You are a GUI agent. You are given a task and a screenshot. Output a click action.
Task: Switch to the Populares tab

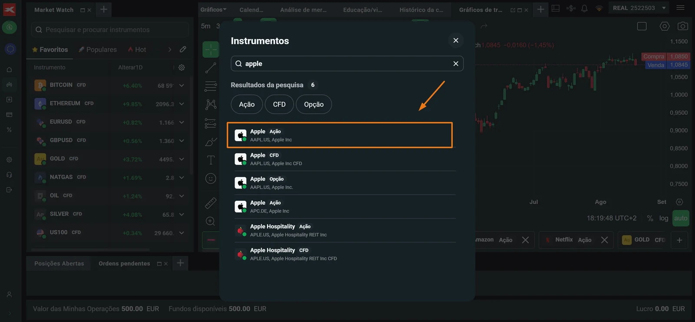(98, 50)
